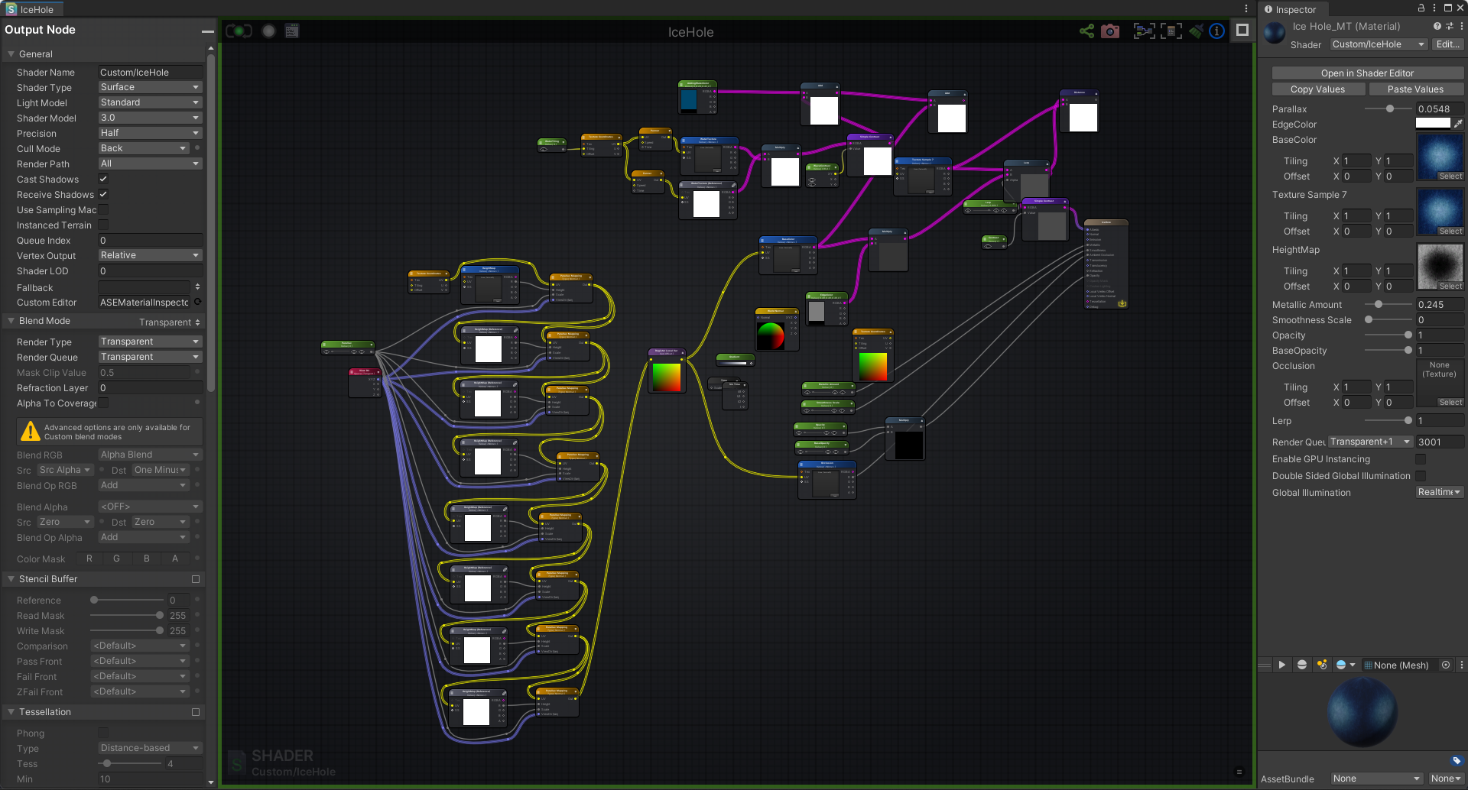
Task: Open the IceHole window options menu
Action: point(1246,9)
